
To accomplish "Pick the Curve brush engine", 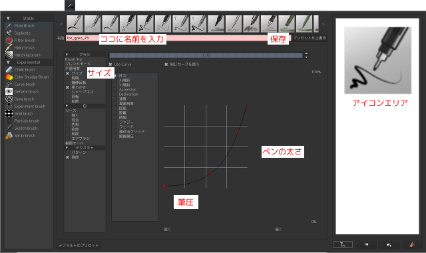I will click(29, 85).
